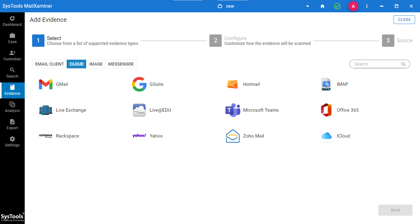Click the 'new' case name in title bar
Screen dimensions: 420x224
click(230, 6)
